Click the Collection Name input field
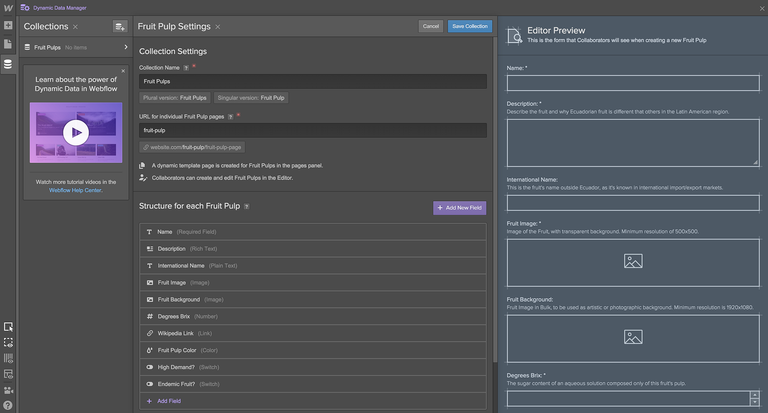Screen dimensions: 768x413 [313, 81]
